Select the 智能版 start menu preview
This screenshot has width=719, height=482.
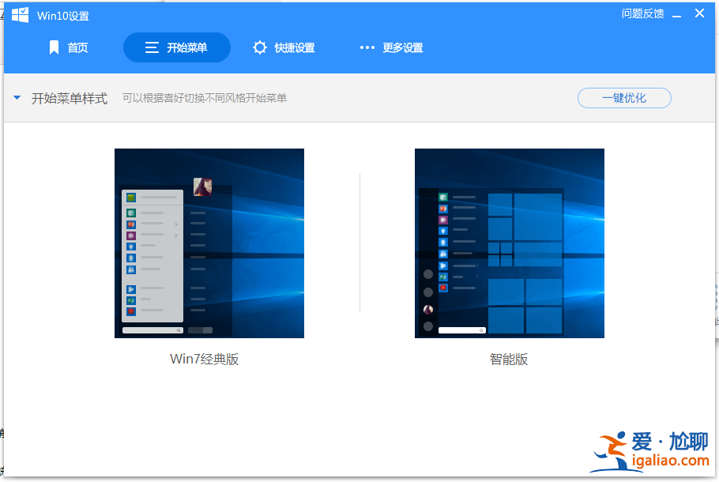[x=509, y=243]
